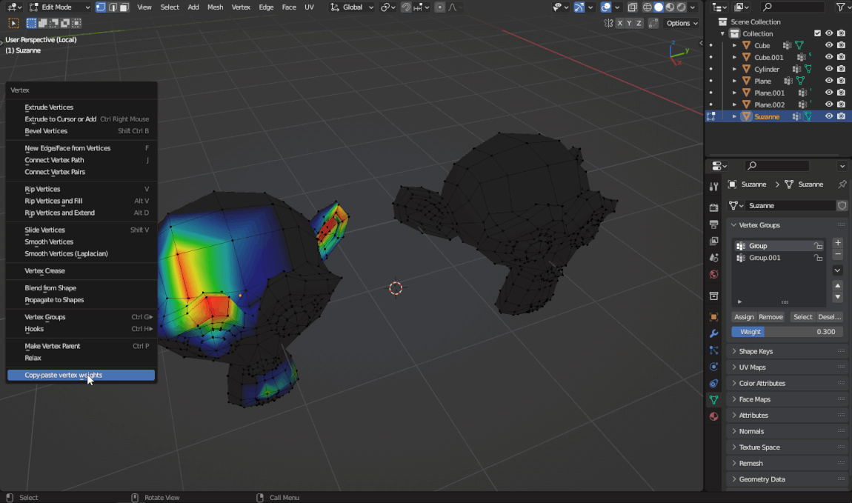Choose the box select new-selection mode icon
This screenshot has height=503, width=852.
(x=32, y=23)
